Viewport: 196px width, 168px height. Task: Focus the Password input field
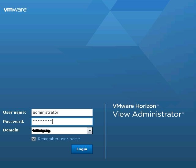[x=62, y=122]
